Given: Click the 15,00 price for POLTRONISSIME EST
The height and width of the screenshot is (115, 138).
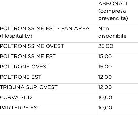Looking at the screenshot, I should pyautogui.click(x=105, y=56).
